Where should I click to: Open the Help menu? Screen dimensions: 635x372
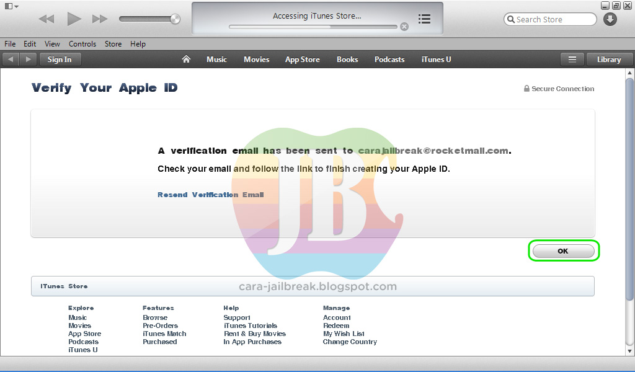(138, 44)
